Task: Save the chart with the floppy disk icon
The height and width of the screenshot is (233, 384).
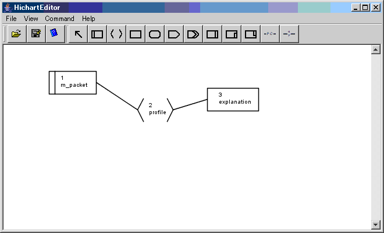Action: pos(36,34)
